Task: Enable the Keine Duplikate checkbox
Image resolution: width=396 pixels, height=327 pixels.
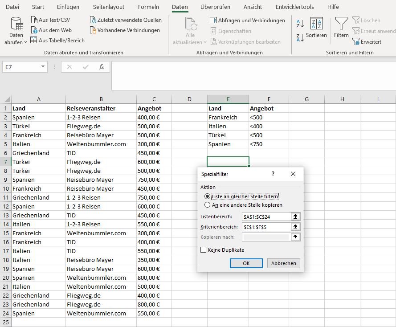Action: 204,250
